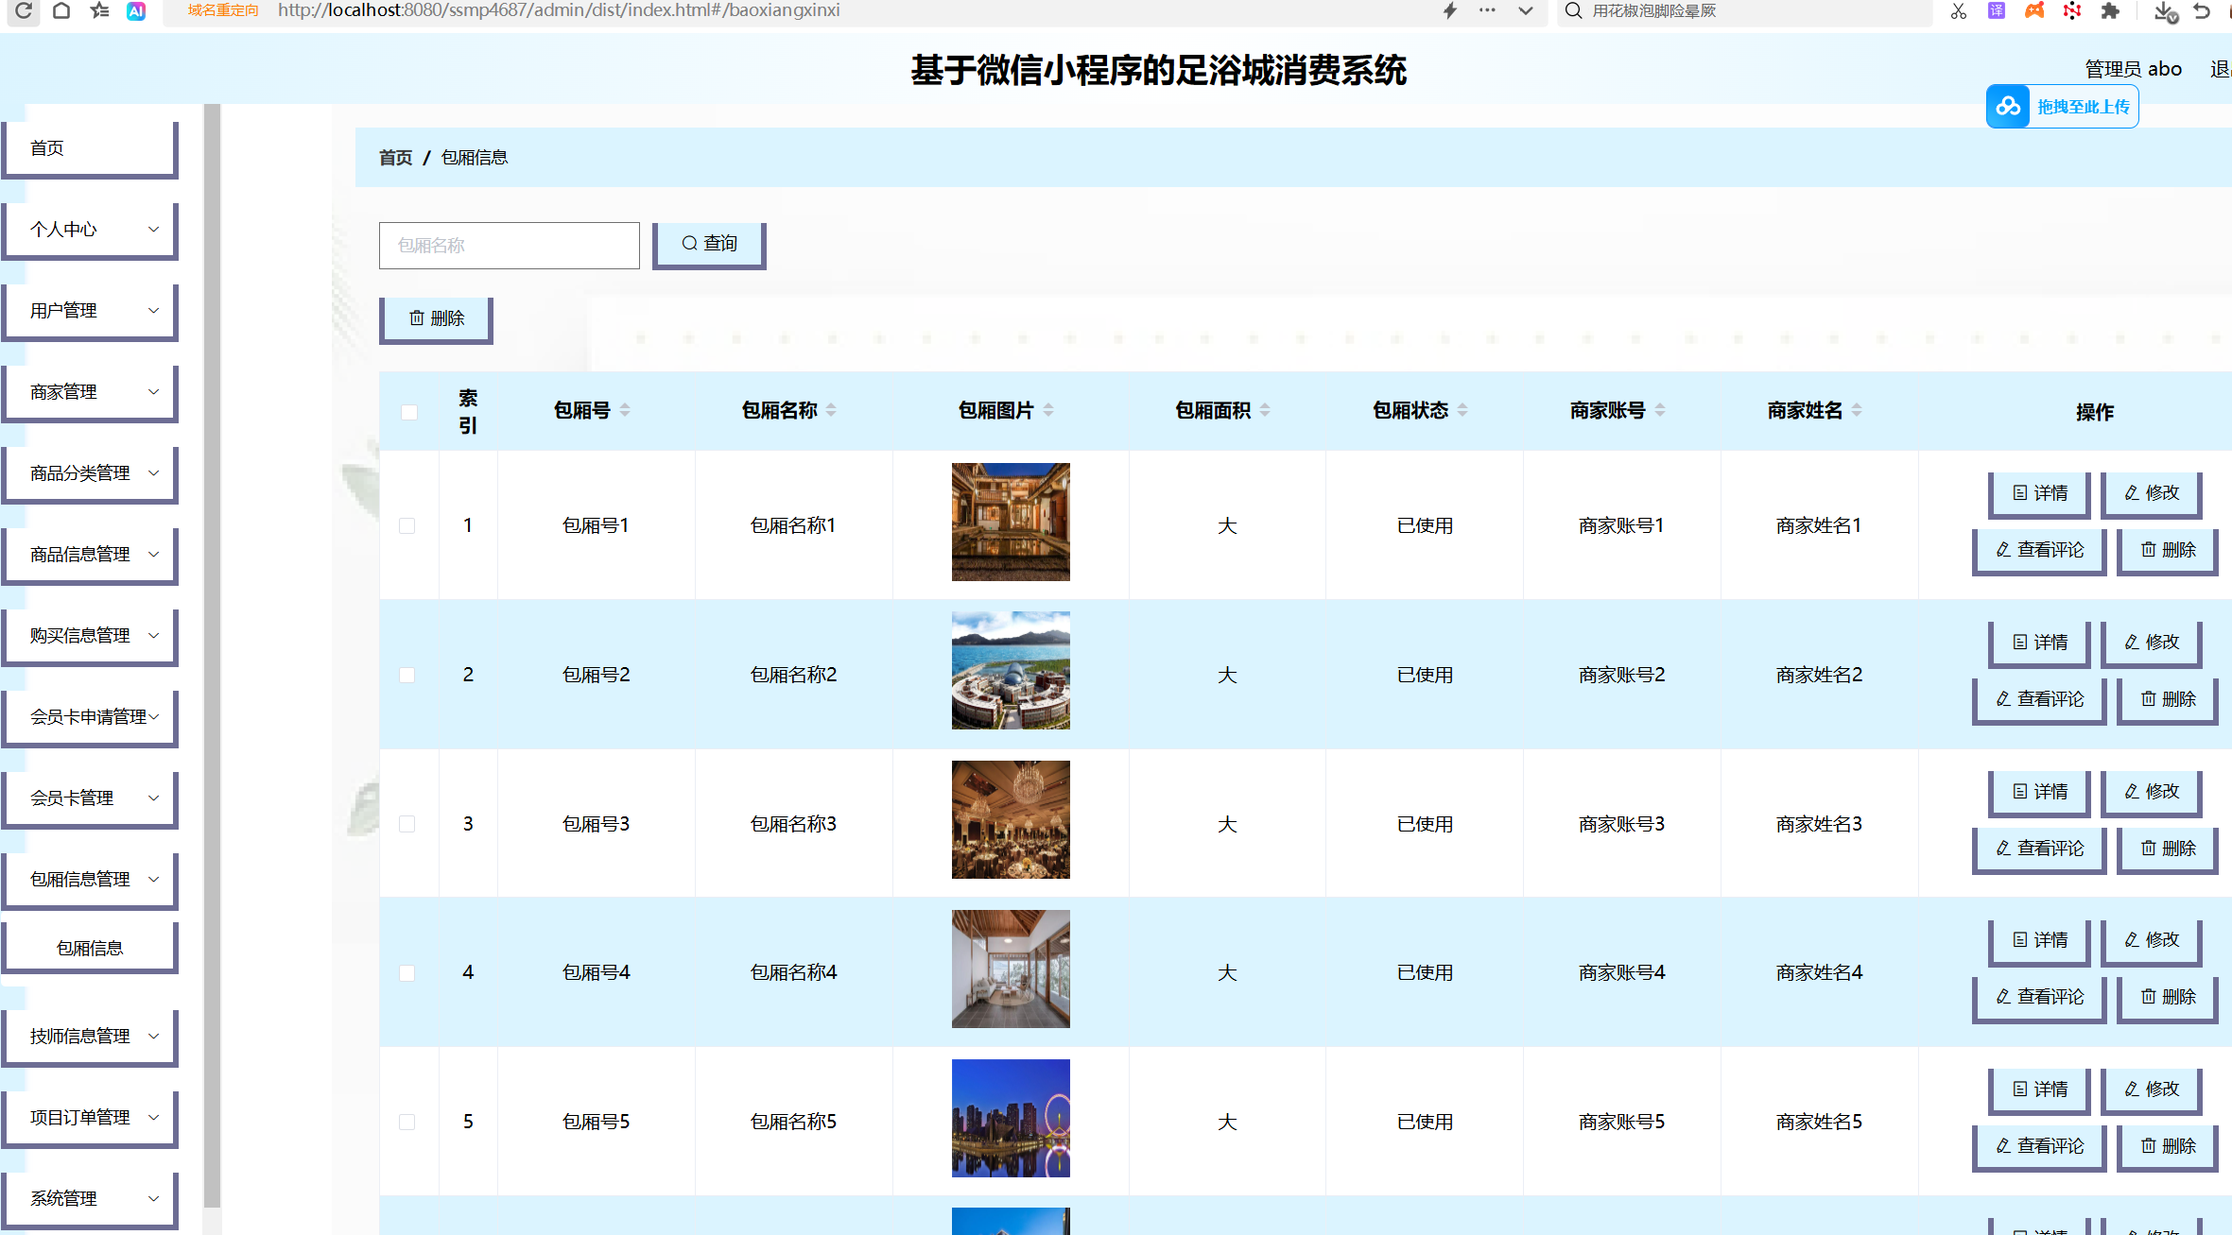Screen dimensions: 2232x1235
Task: Click the AI assistant icon in the browser bar
Action: [136, 11]
